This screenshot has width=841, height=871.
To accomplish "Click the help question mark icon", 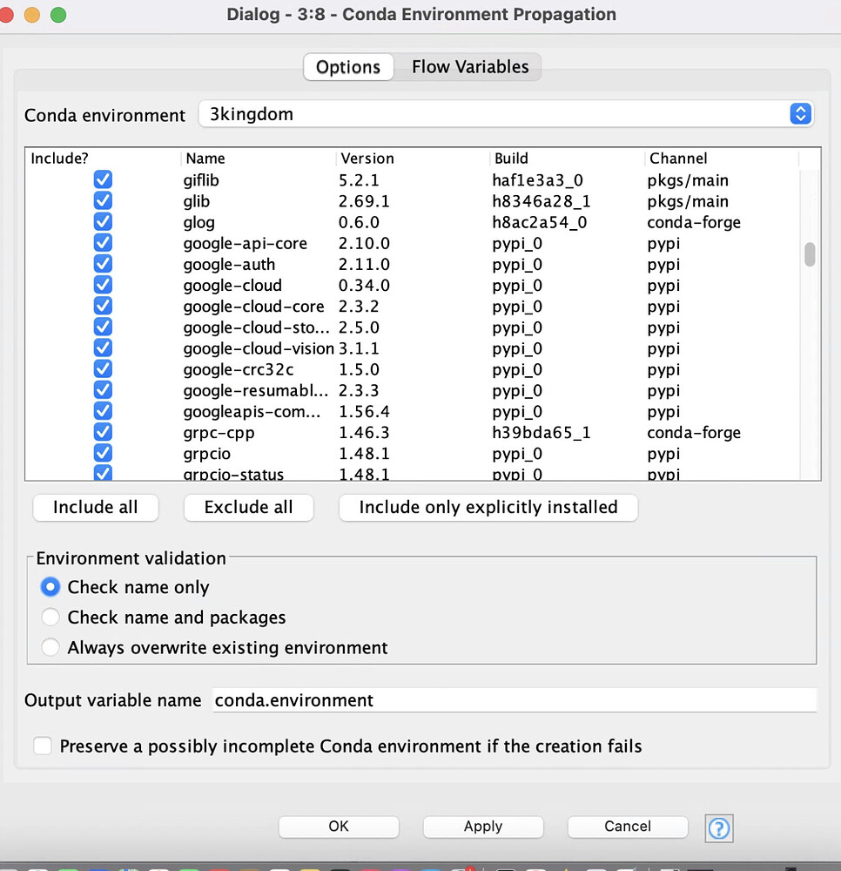I will point(719,828).
